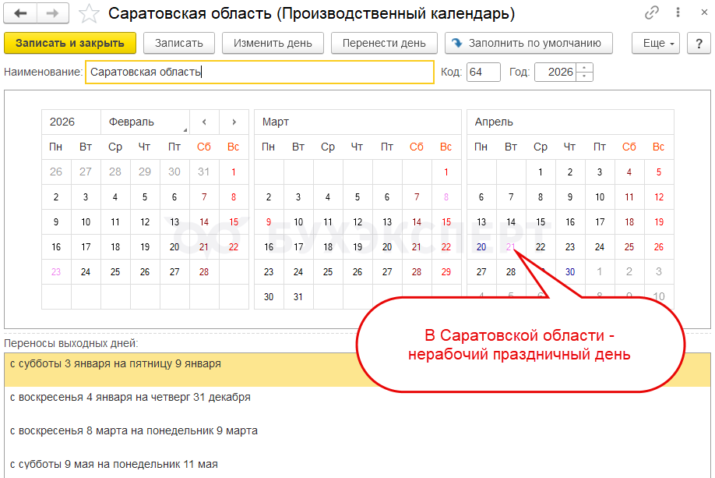Open the Февраль month dropdown

click(x=146, y=122)
